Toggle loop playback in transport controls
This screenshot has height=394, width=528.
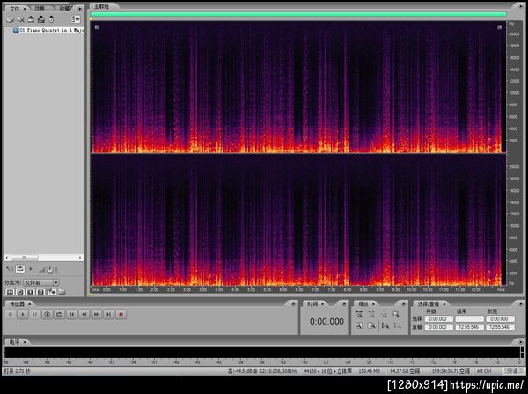[x=59, y=314]
